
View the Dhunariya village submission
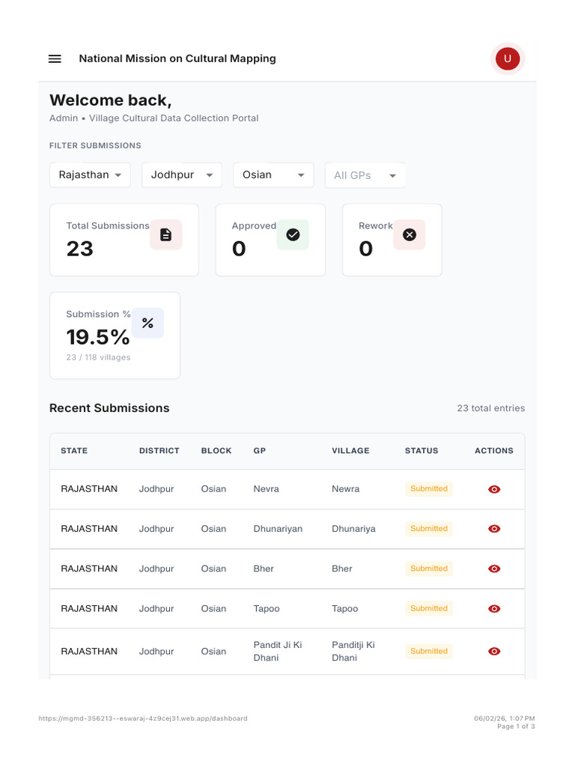coord(494,529)
